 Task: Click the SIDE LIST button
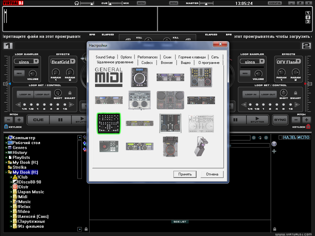point(180,222)
